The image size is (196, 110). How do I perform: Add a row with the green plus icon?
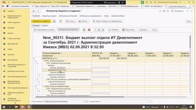coord(84,30)
